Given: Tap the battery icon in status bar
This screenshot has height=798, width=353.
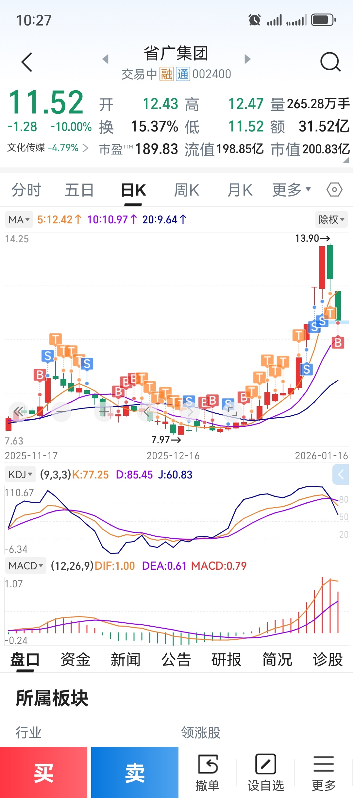Looking at the screenshot, I should 323,20.
